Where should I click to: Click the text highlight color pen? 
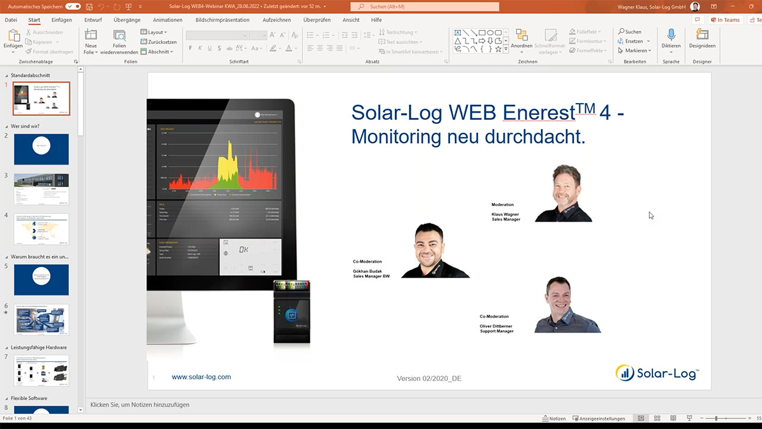[x=273, y=48]
